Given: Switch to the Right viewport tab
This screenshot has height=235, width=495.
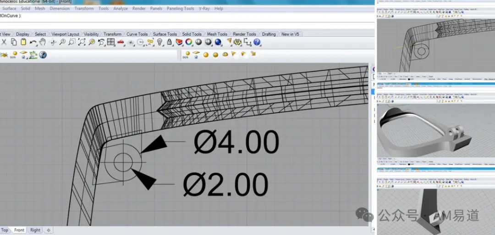Looking at the screenshot, I should click(x=35, y=230).
